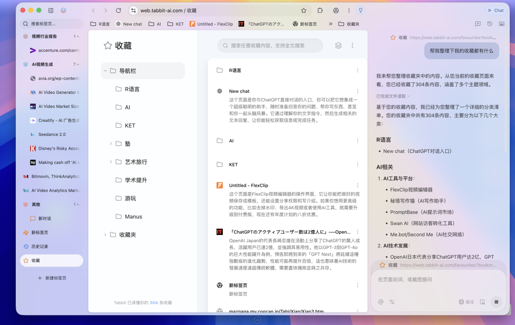This screenshot has height=325, width=515.
Task: Switch to Bitmovin, ThinkAnalytics tab
Action: 51,176
